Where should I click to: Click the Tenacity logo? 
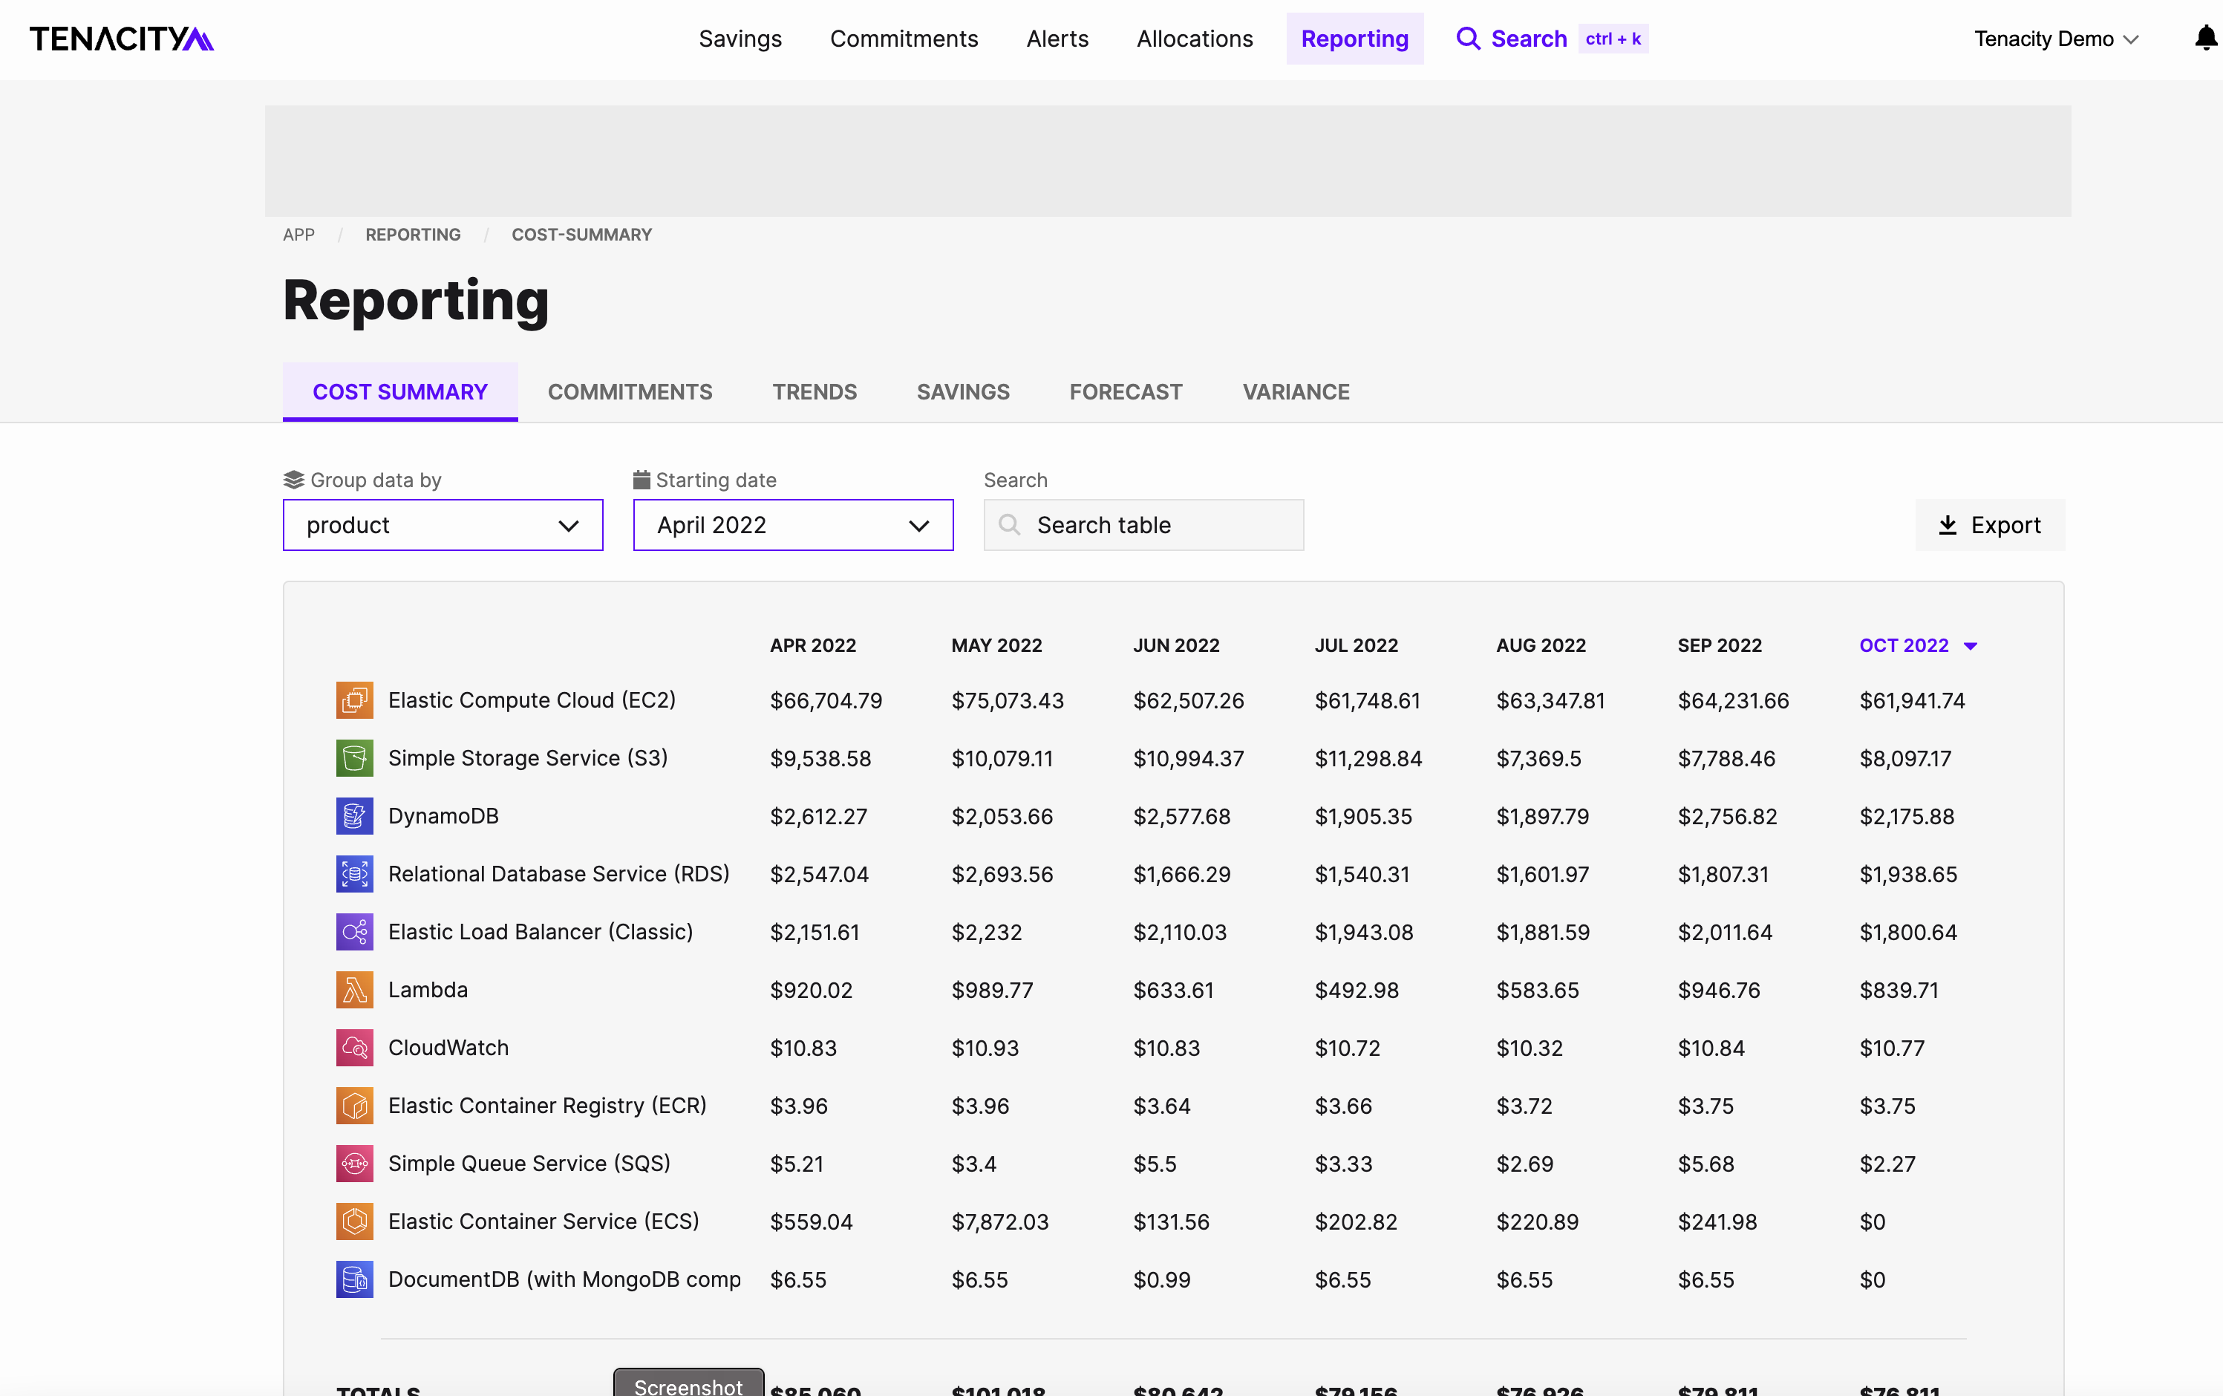[x=122, y=39]
